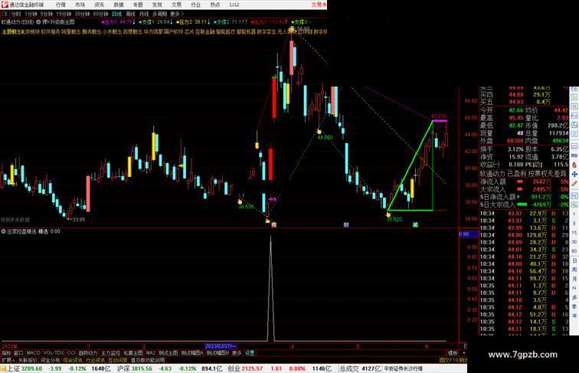Screen dimensions: 579x373
Task: Select the MA2 indicator tab
Action: [151, 353]
